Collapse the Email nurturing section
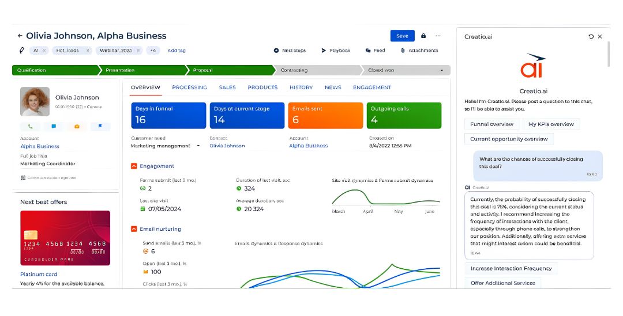Viewport: 623px width, 316px height. point(134,229)
